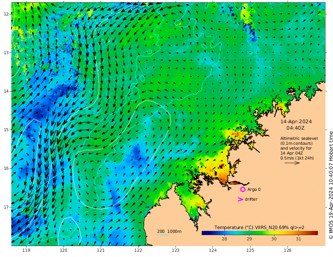This screenshot has height=257, width=333.
Task: Click the colorbar tick label 31
Action: pyautogui.click(x=299, y=239)
